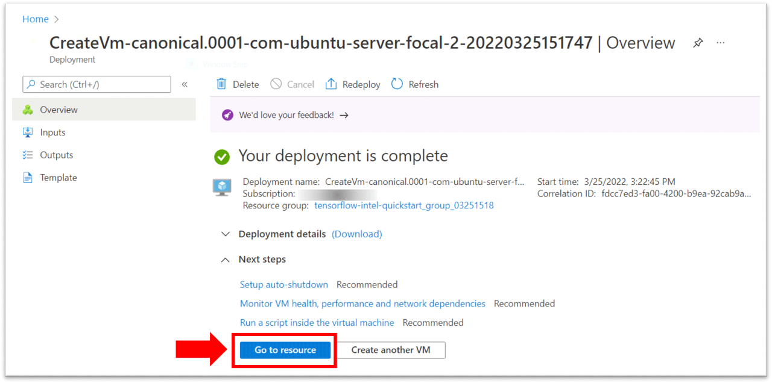This screenshot has height=383, width=772.
Task: Click the Inputs monitor icon
Action: (28, 132)
